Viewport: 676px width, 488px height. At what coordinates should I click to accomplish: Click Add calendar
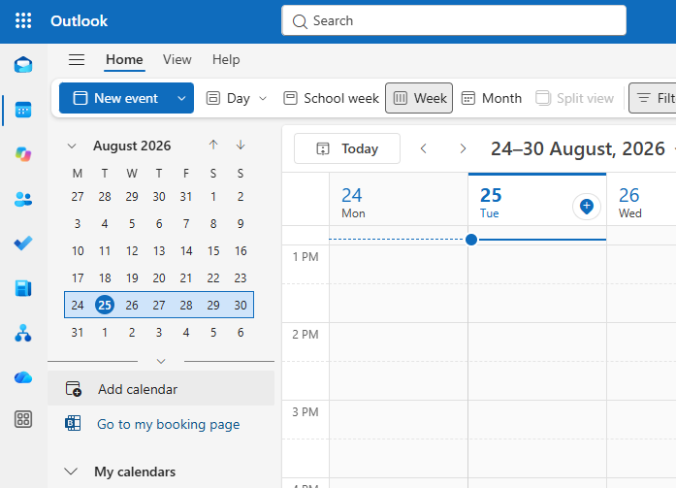161,389
